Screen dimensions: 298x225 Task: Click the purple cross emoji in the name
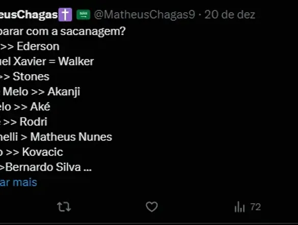pyautogui.click(x=65, y=15)
